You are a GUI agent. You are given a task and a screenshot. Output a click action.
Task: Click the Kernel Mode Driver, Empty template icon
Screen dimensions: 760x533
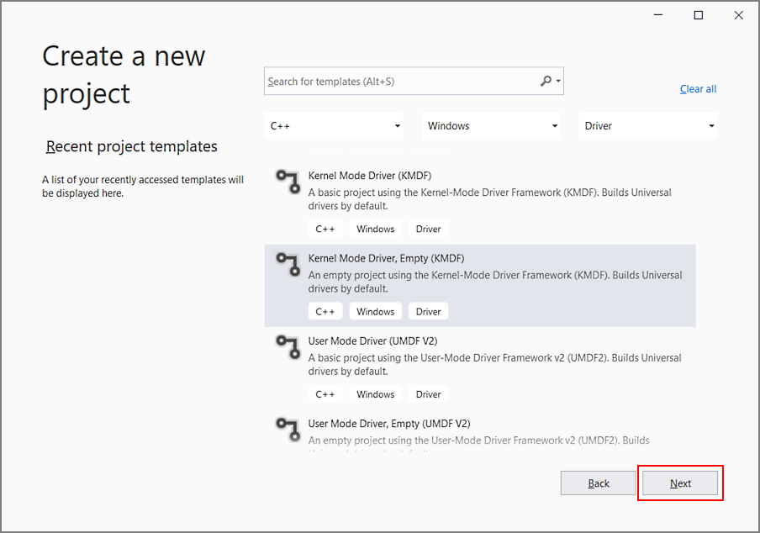[287, 264]
